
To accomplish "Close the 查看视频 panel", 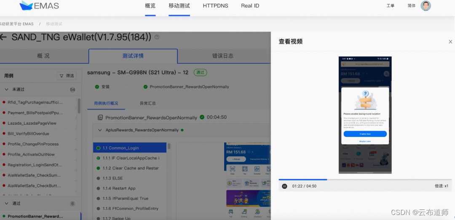I will 450,42.
